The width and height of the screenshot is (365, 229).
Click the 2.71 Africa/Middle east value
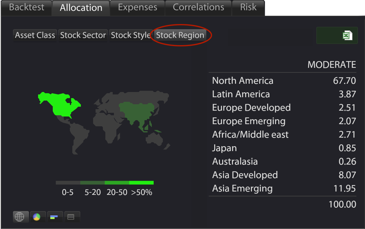tap(347, 135)
